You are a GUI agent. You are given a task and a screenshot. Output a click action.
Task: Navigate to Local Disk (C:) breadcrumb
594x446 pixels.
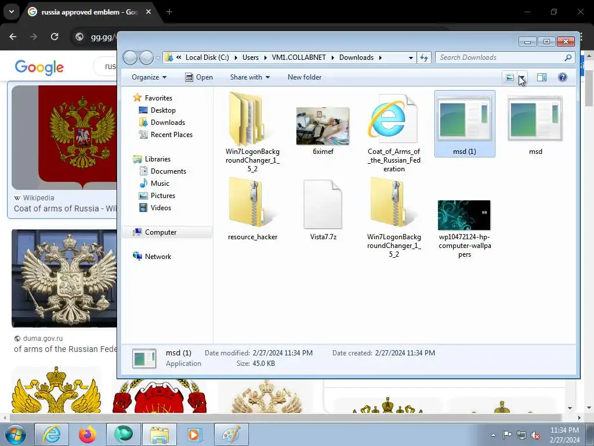(207, 57)
